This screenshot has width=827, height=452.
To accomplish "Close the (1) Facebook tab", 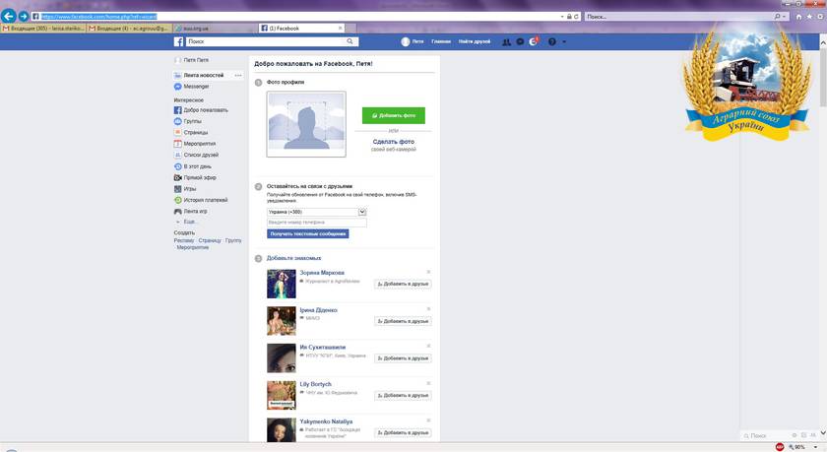I will click(341, 28).
